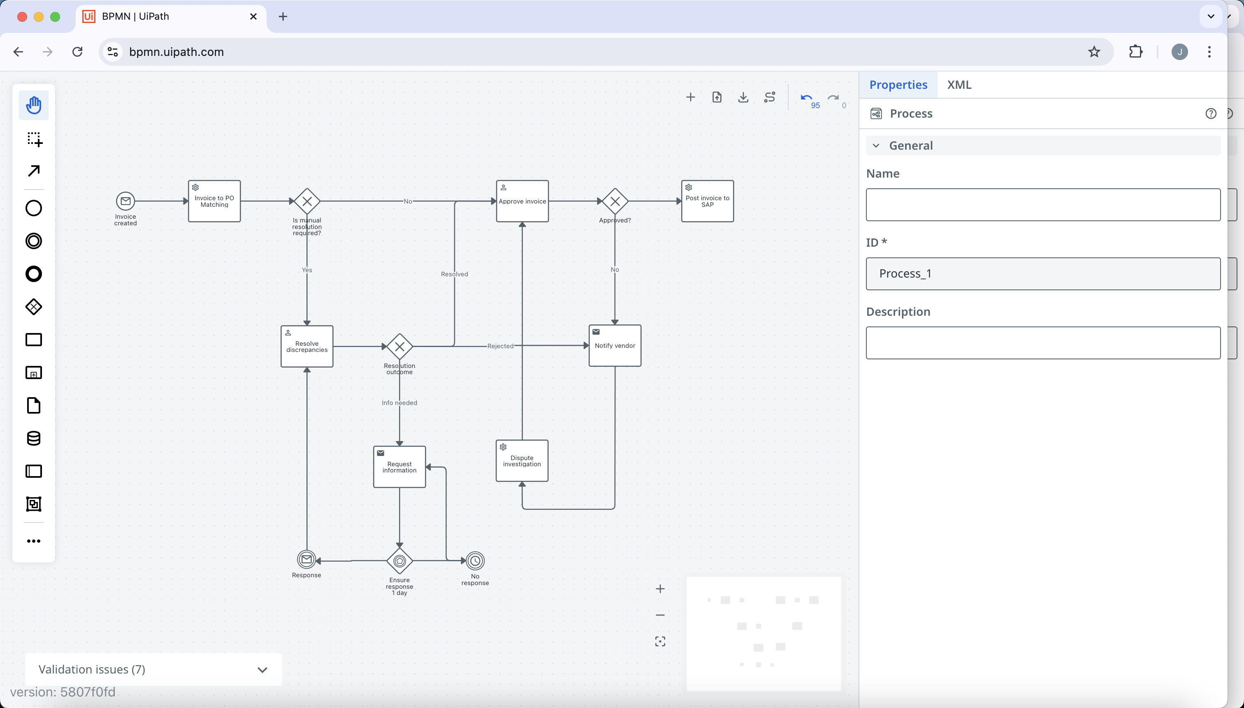The width and height of the screenshot is (1244, 708).
Task: Choose the global connect arrow tool
Action: (34, 171)
